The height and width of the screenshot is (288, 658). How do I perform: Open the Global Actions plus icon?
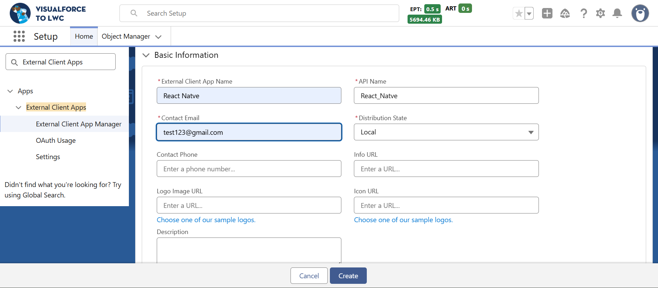pyautogui.click(x=547, y=14)
